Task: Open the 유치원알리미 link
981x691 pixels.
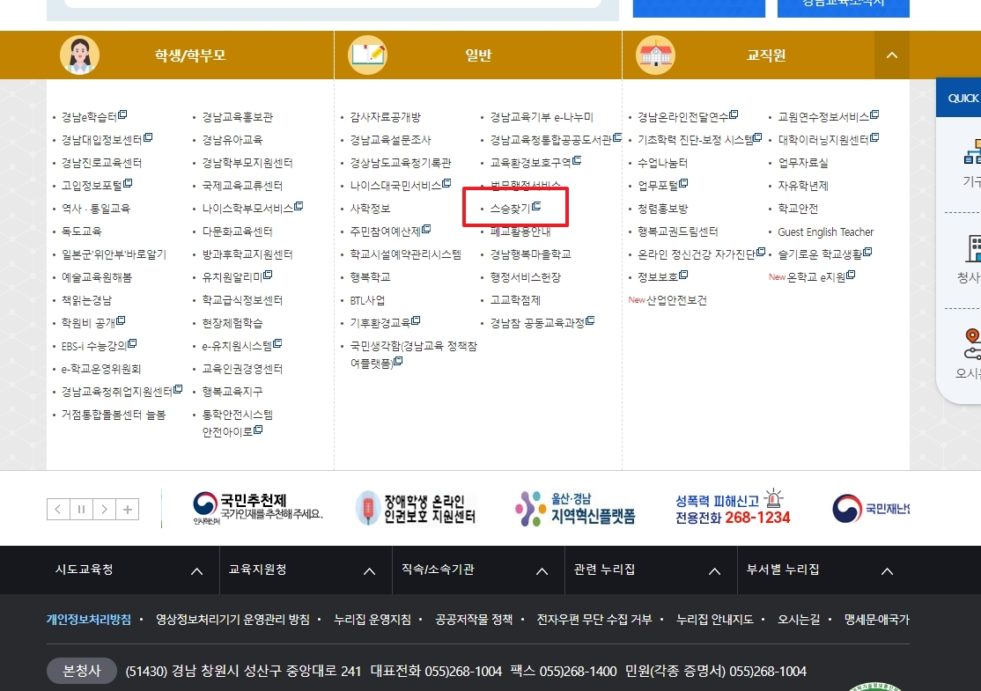Action: 237,277
